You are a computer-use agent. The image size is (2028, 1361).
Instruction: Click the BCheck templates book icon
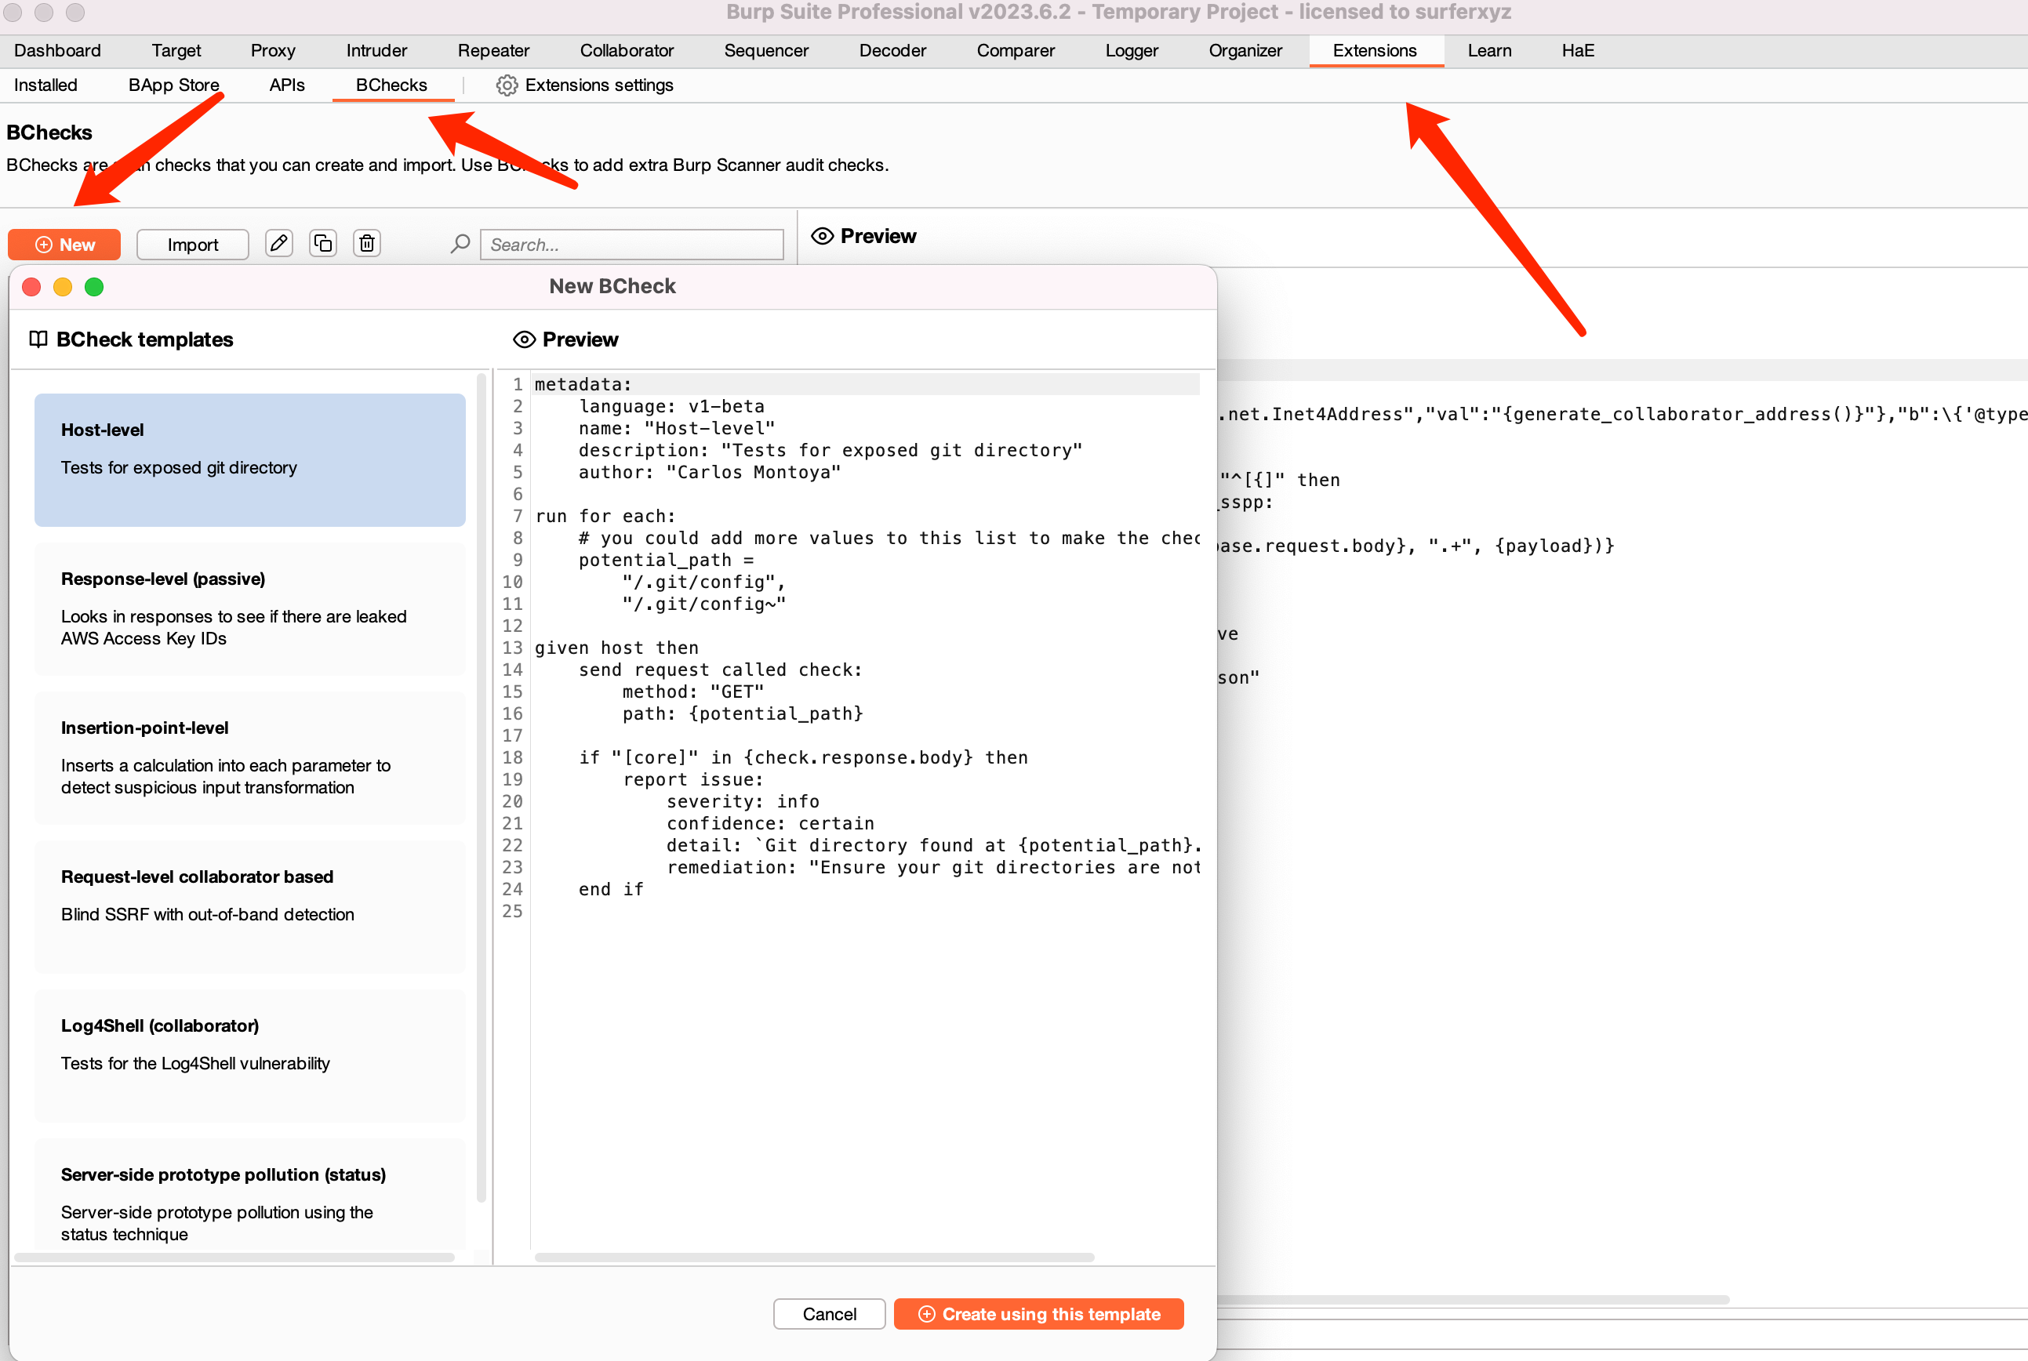point(39,339)
